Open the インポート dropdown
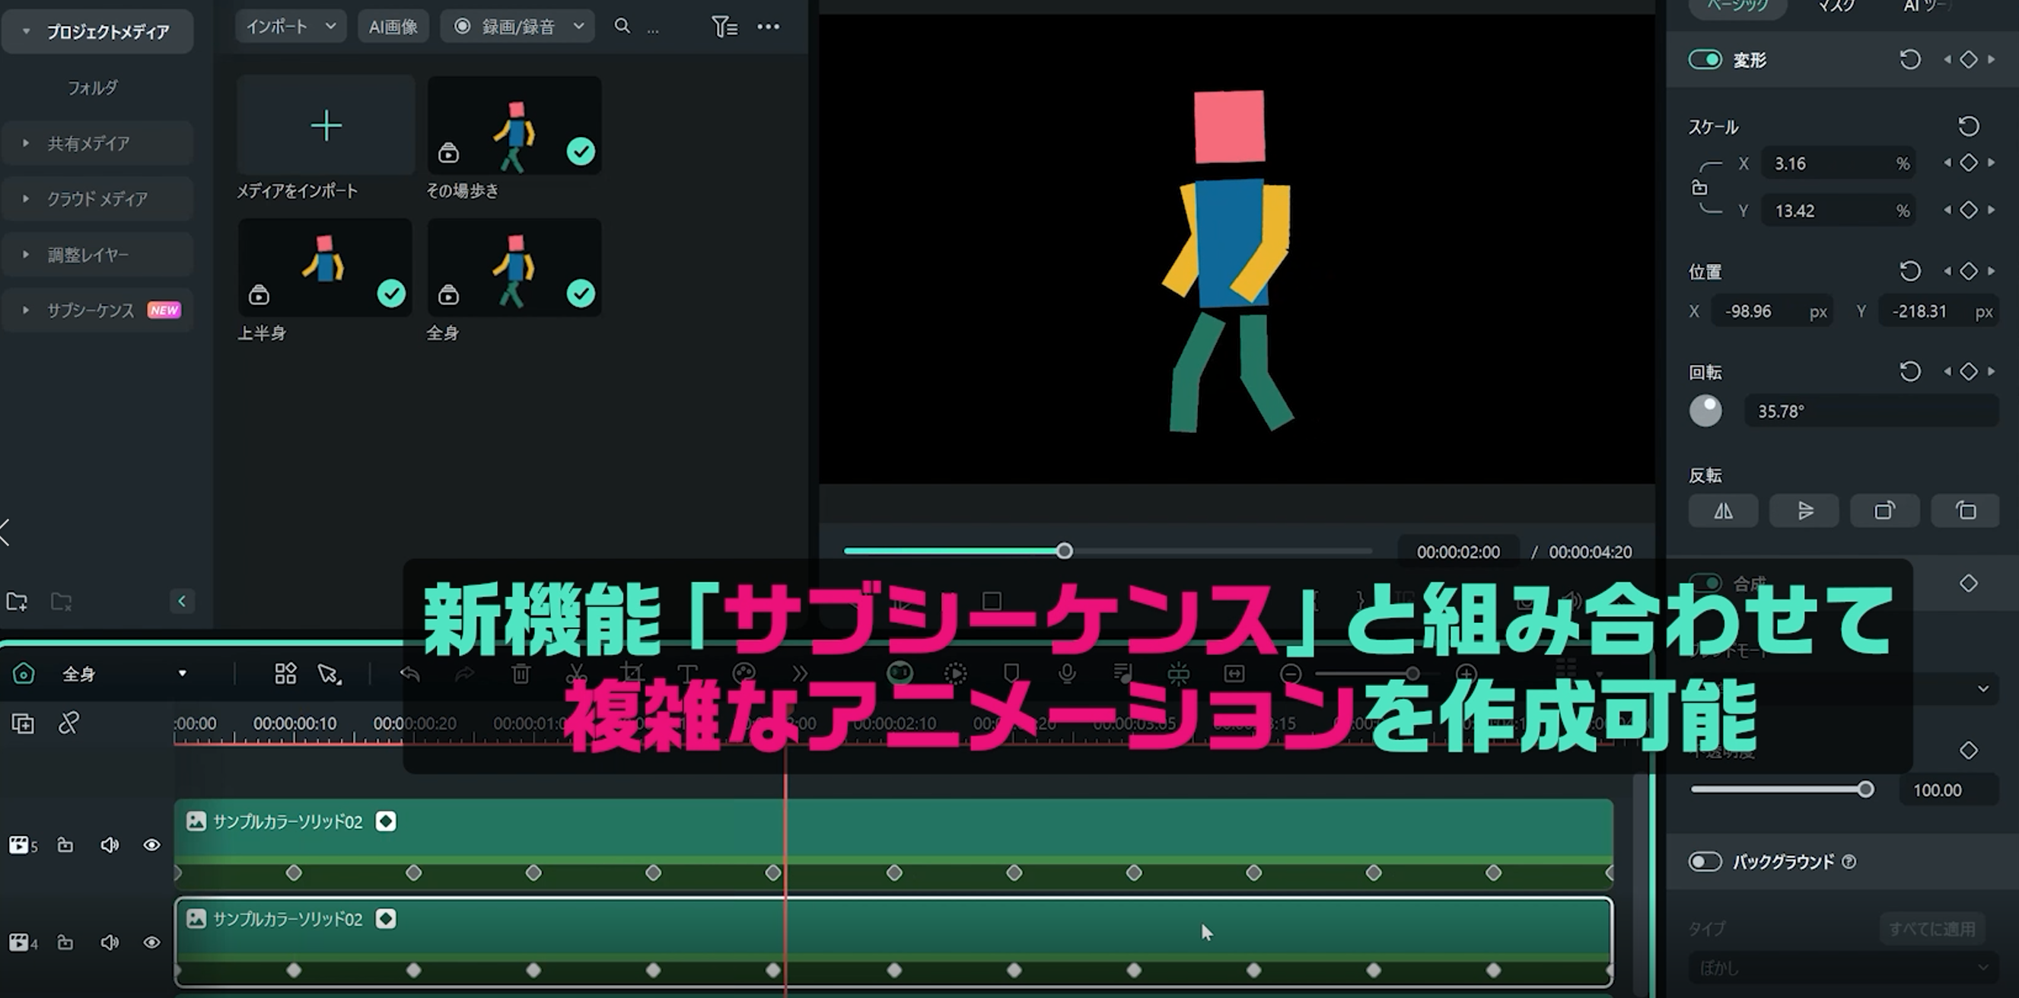The image size is (2019, 998). [290, 27]
